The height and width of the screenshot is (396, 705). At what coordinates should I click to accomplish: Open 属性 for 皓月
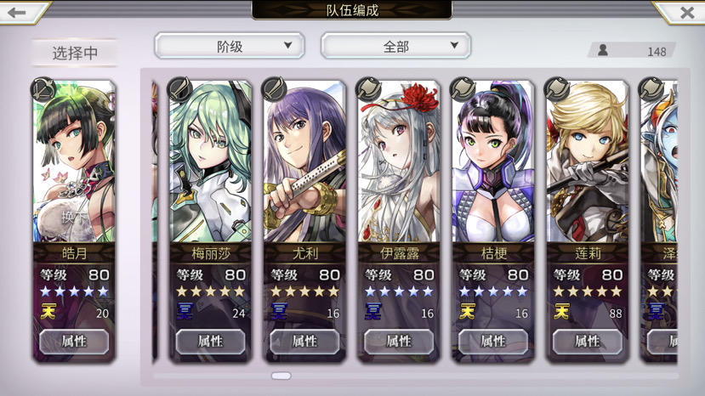[74, 342]
